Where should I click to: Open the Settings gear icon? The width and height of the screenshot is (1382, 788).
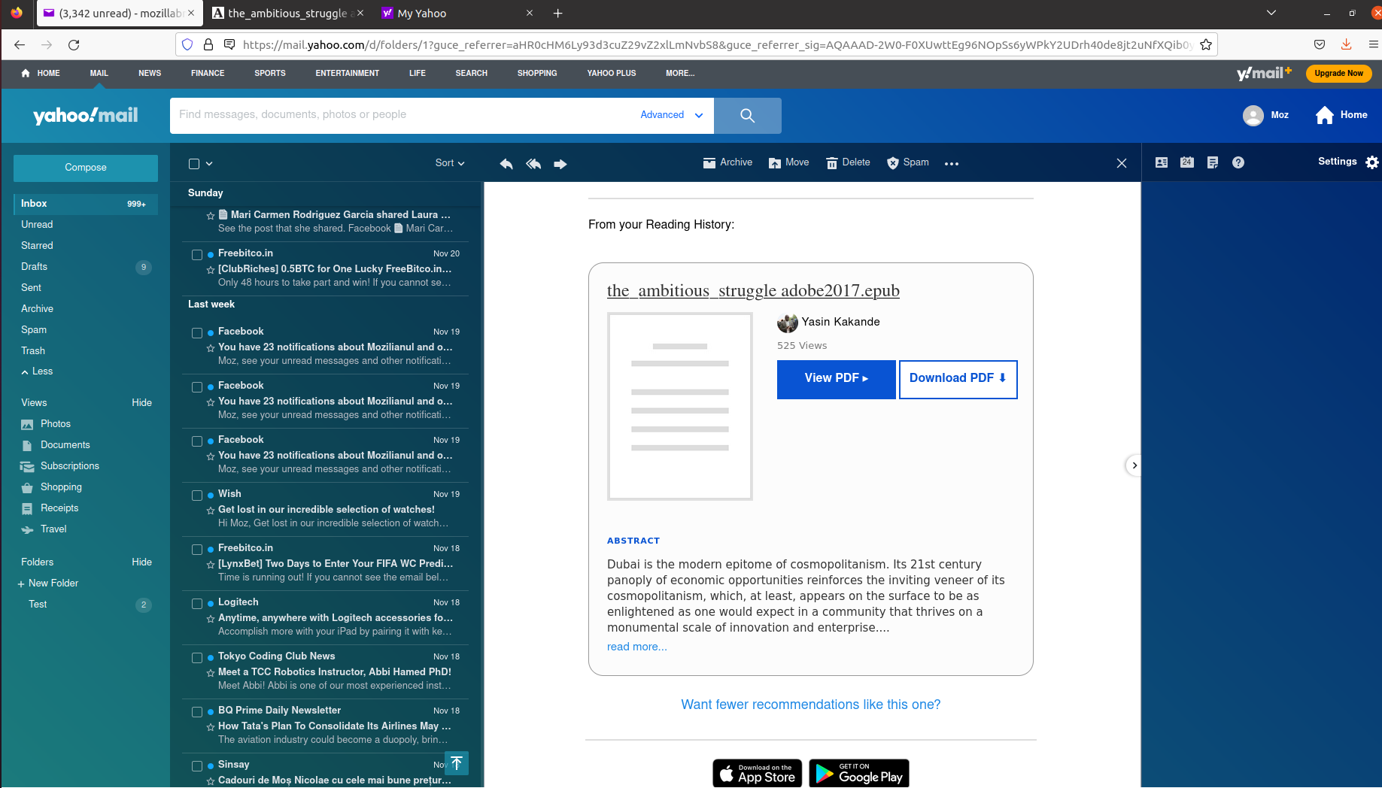pos(1372,162)
